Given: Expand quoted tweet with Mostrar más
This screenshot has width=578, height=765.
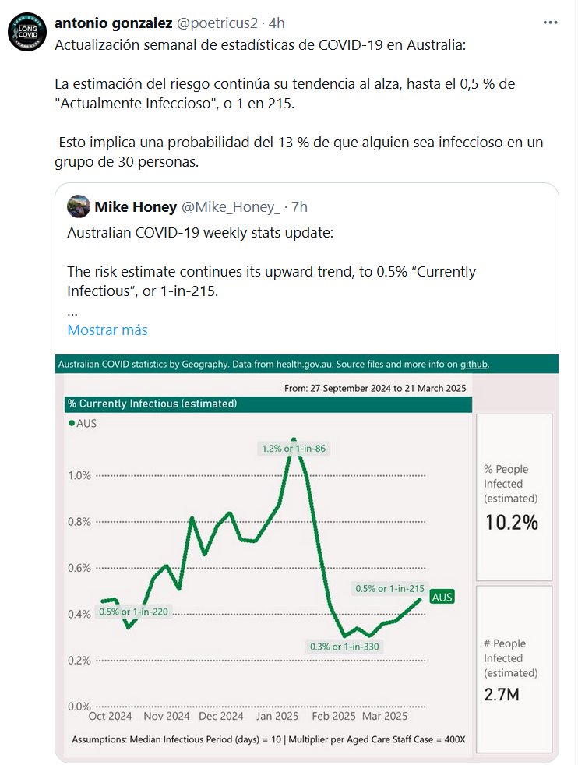Looking at the screenshot, I should coord(107,330).
